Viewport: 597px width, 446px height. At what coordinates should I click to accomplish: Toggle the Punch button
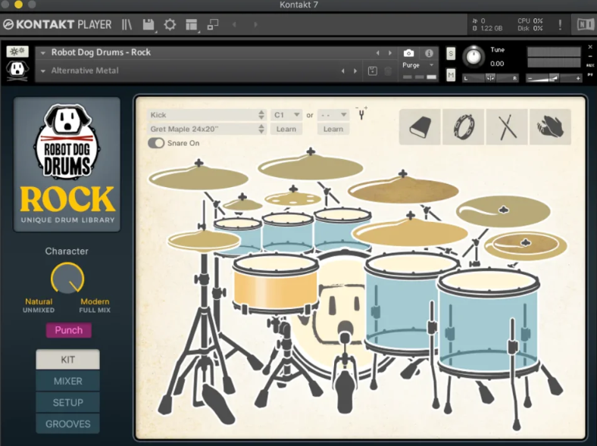[x=68, y=330]
